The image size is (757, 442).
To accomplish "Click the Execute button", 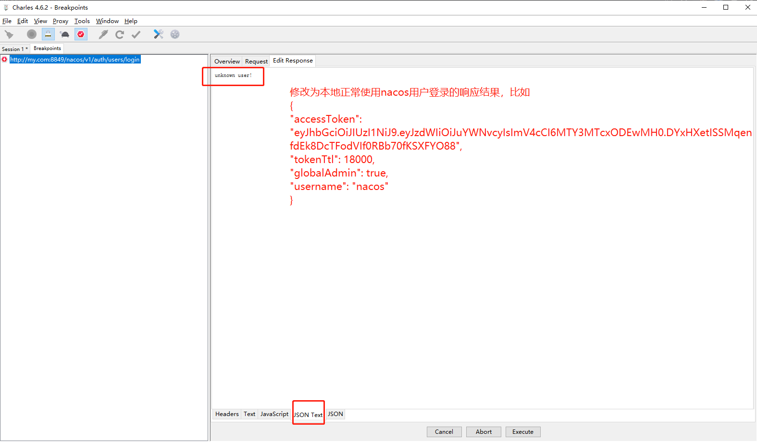I will point(523,432).
